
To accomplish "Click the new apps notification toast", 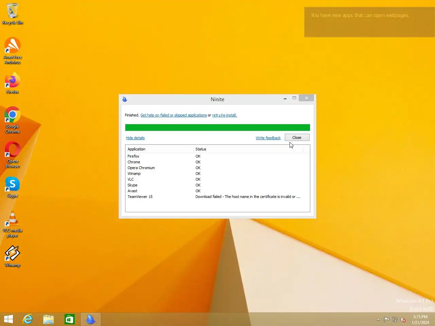I will [369, 22].
